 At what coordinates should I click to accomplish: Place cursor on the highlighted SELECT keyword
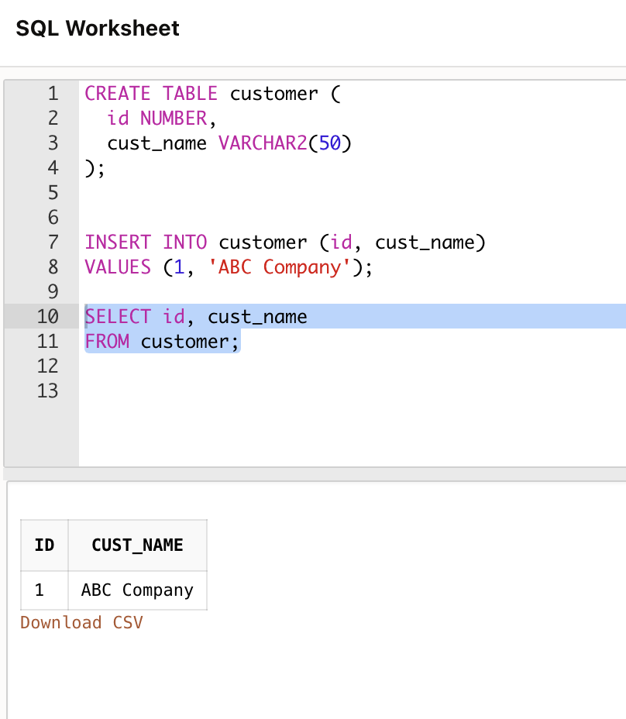[x=117, y=317]
